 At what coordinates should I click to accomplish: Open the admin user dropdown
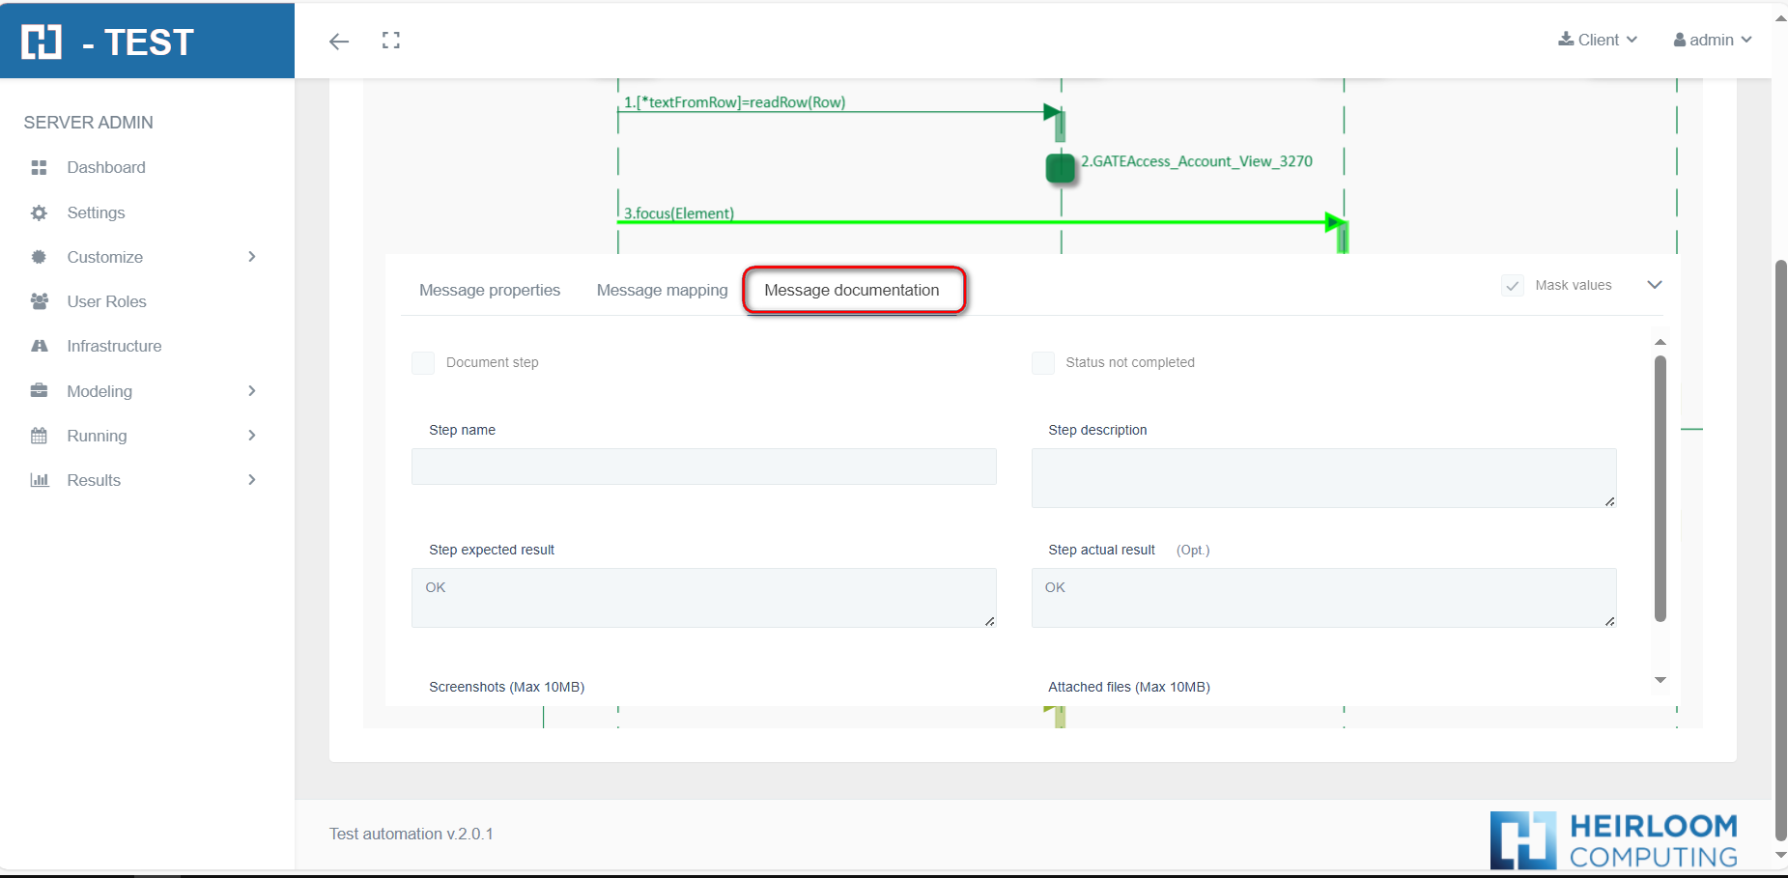(1712, 40)
